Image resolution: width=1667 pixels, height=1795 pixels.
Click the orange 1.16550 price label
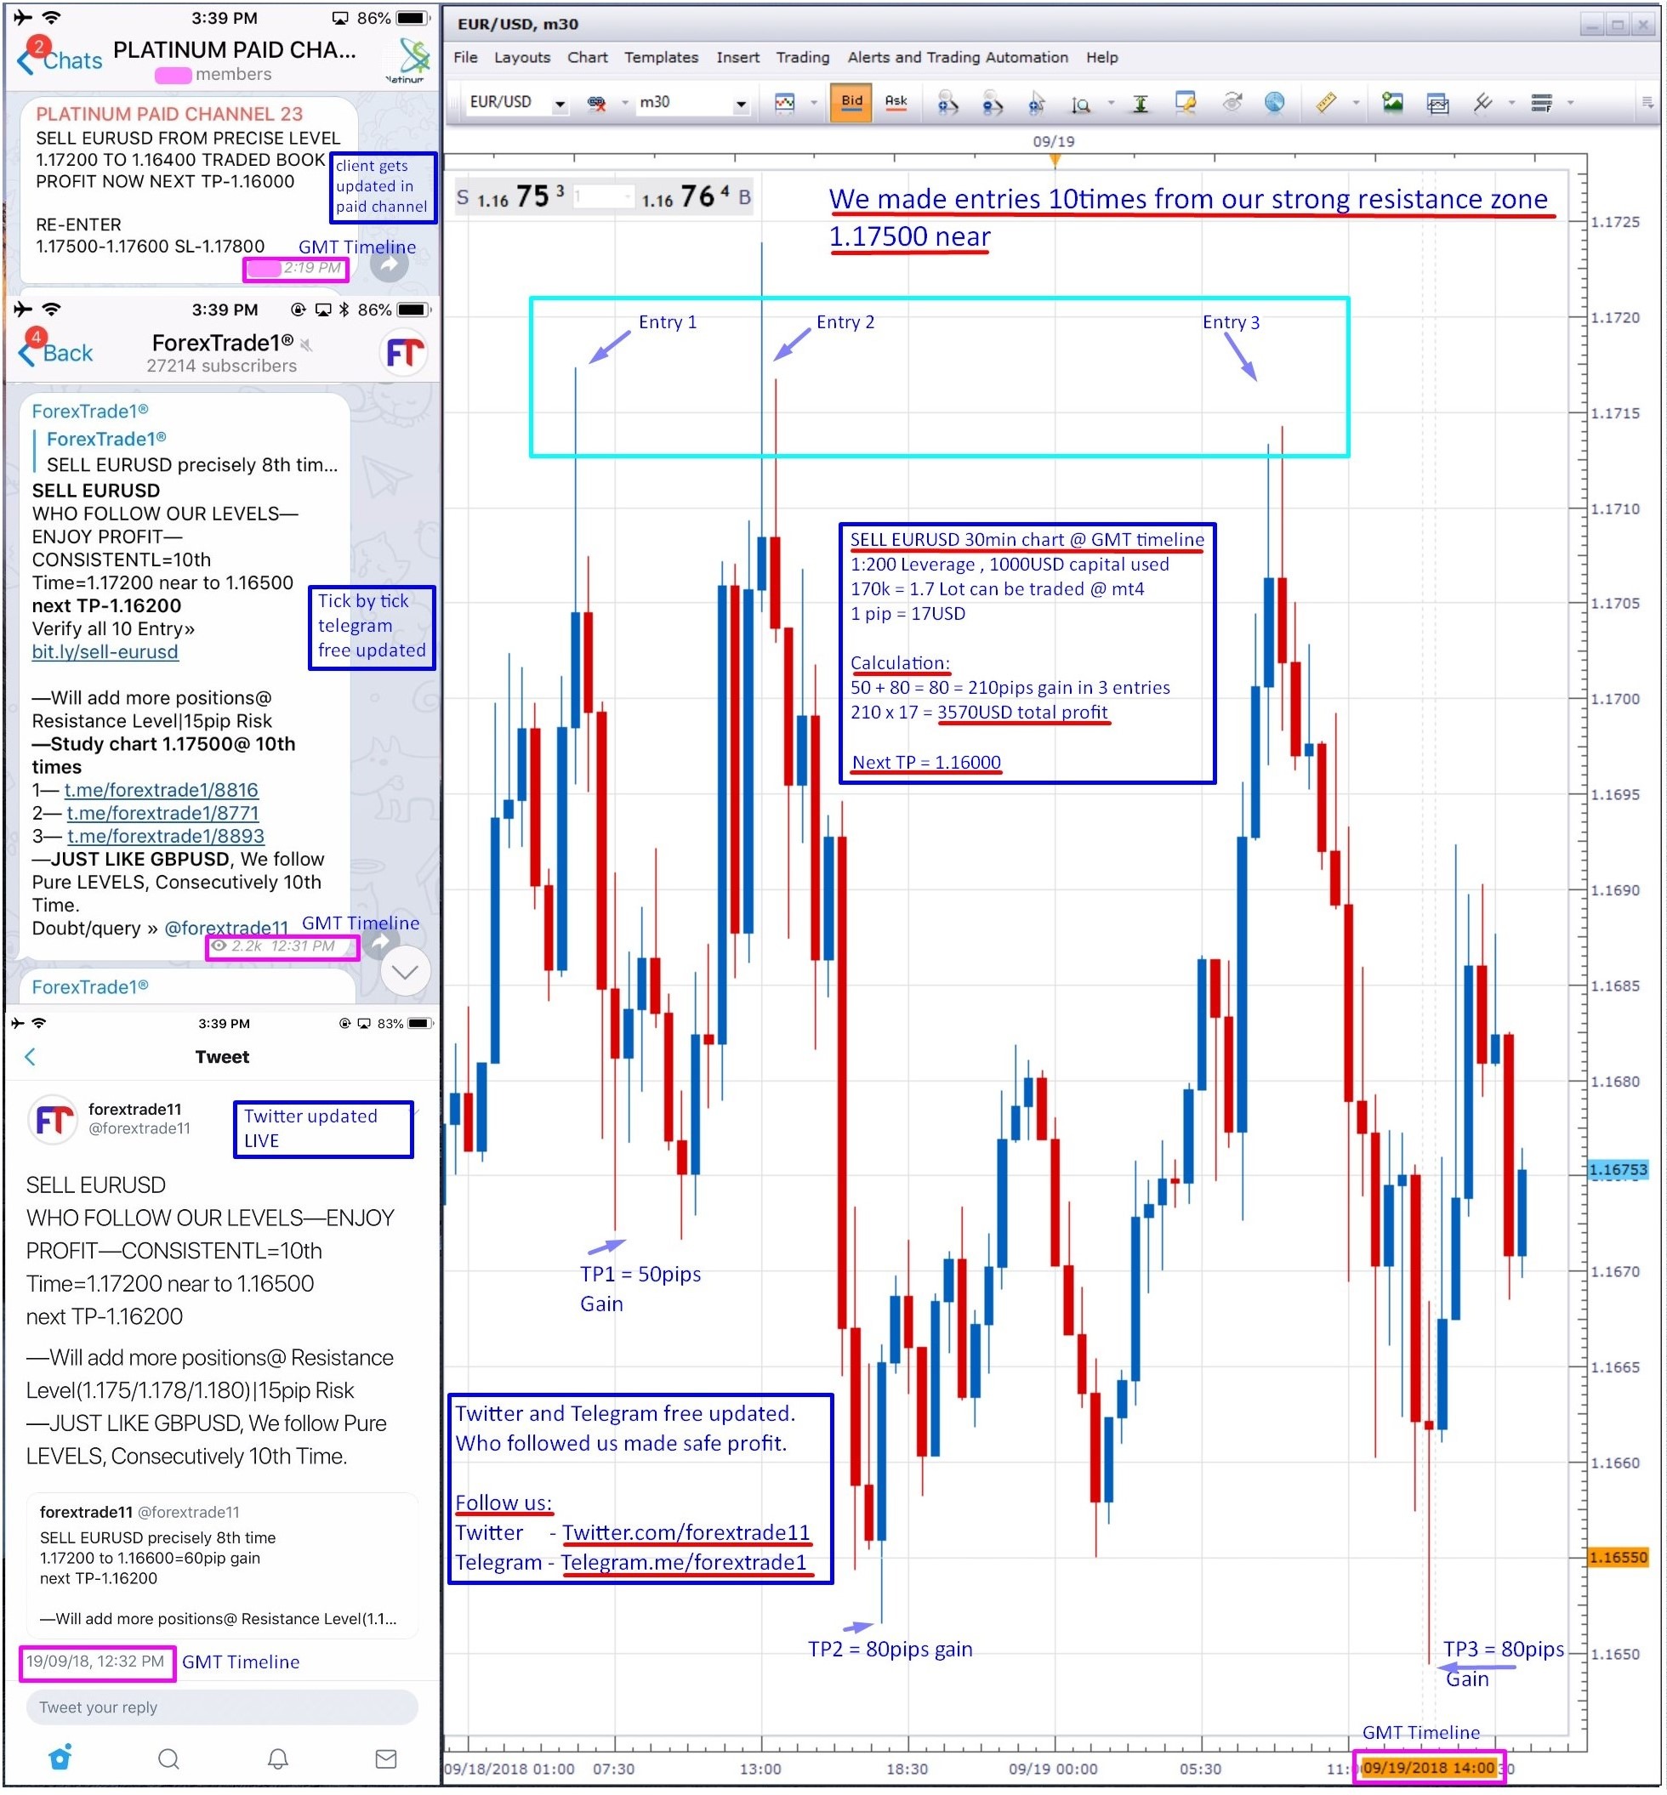1619,1558
